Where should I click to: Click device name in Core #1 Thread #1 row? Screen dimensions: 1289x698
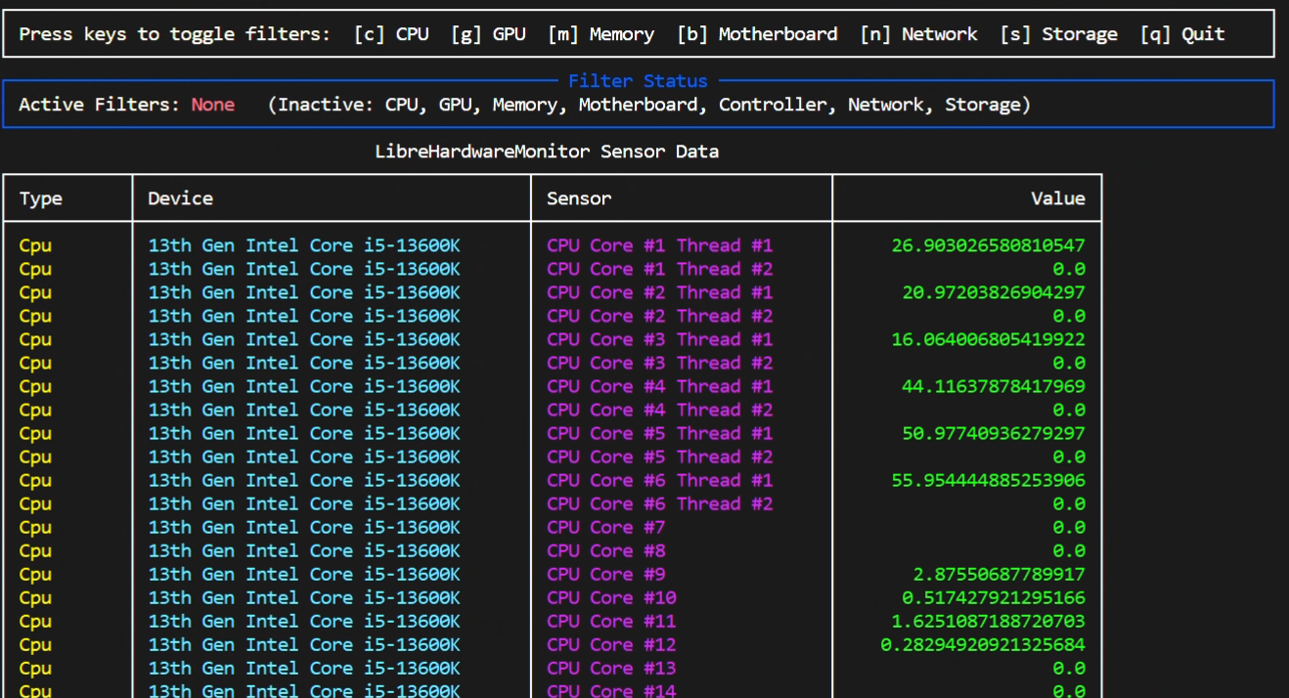304,245
